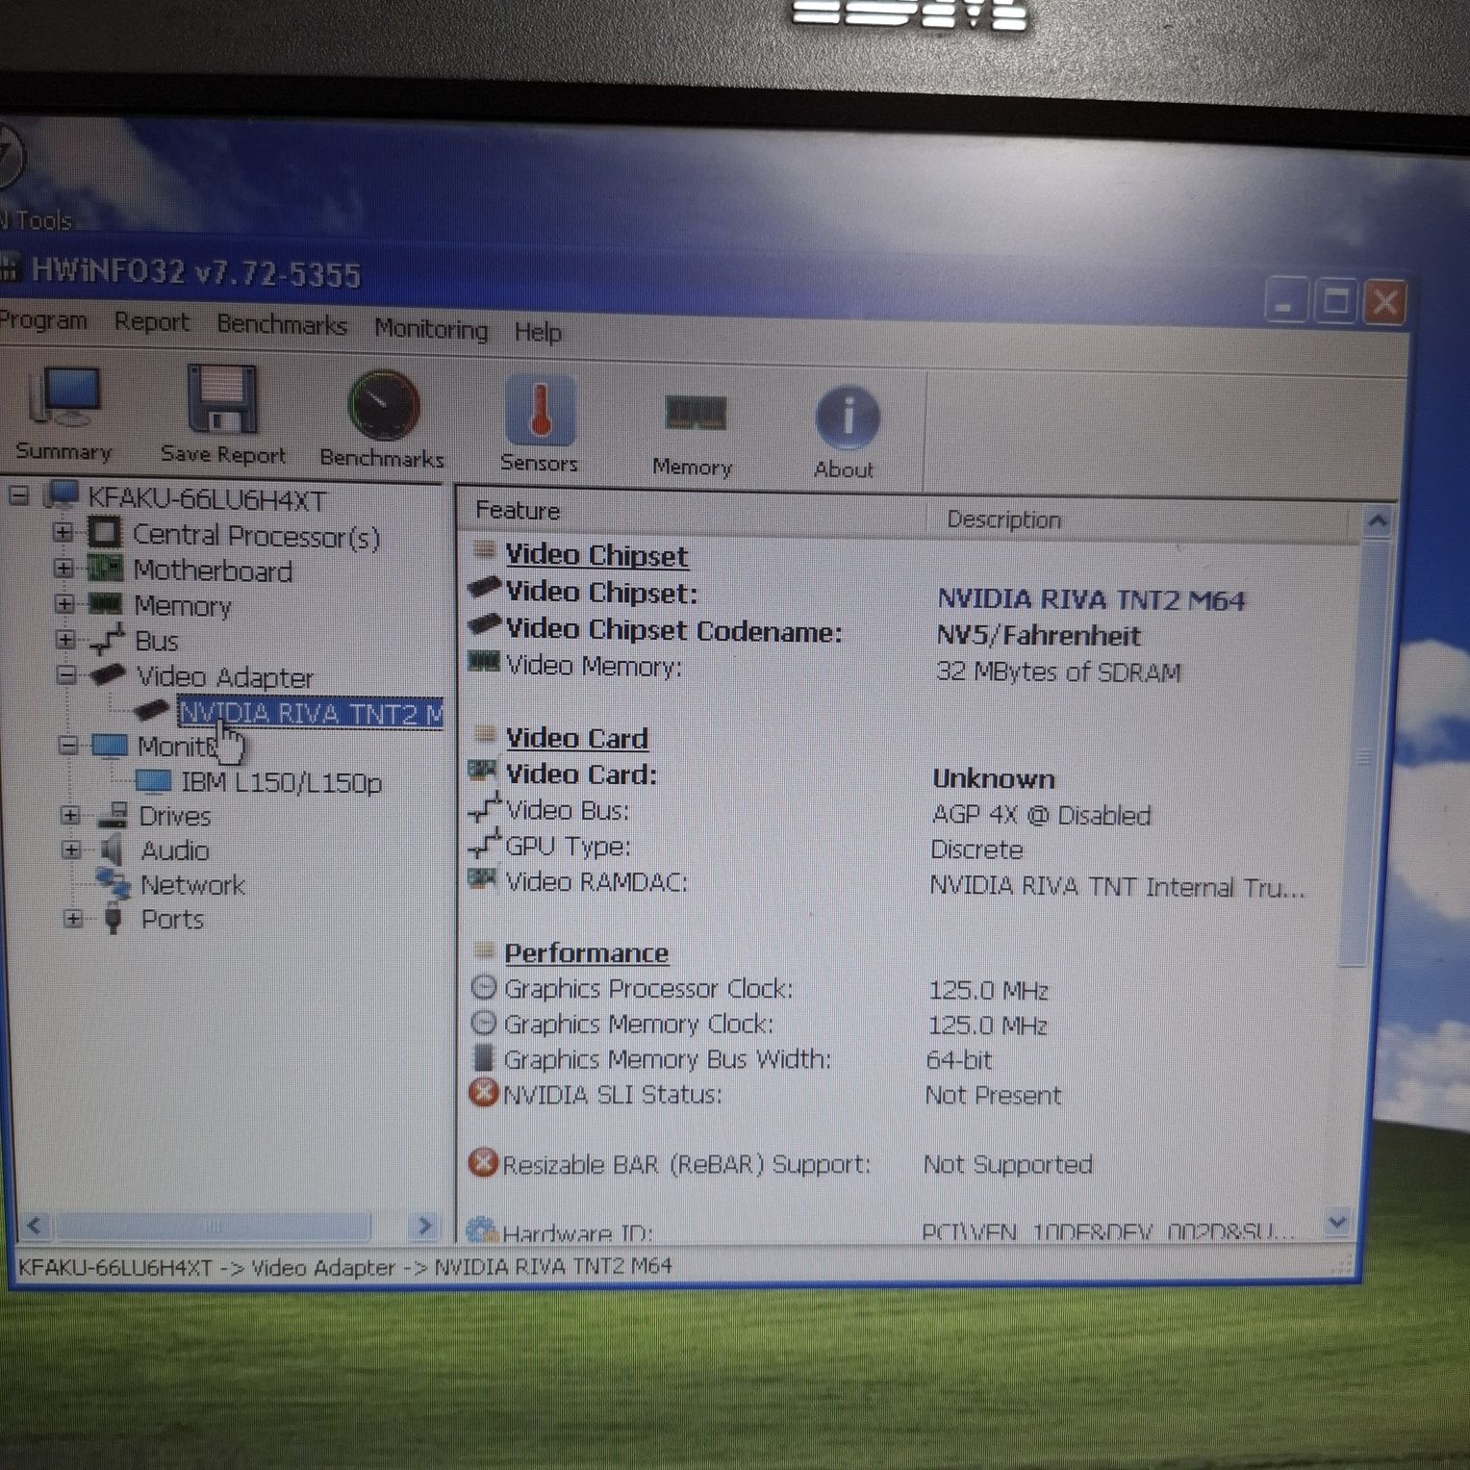This screenshot has width=1470, height=1470.
Task: Click tree pane scroll right arrow
Action: 424,1226
